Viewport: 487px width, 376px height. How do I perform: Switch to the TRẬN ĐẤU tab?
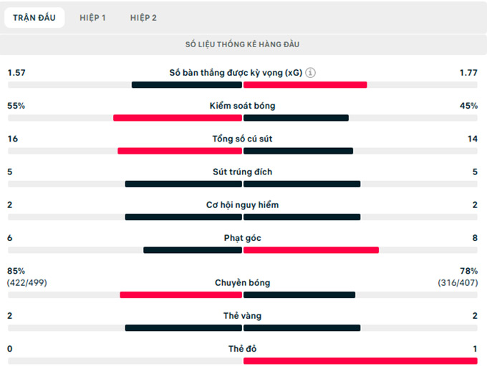pyautogui.click(x=34, y=18)
